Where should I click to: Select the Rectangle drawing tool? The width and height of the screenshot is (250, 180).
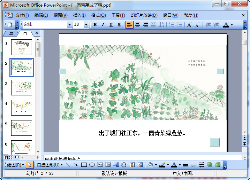[x=84, y=165]
